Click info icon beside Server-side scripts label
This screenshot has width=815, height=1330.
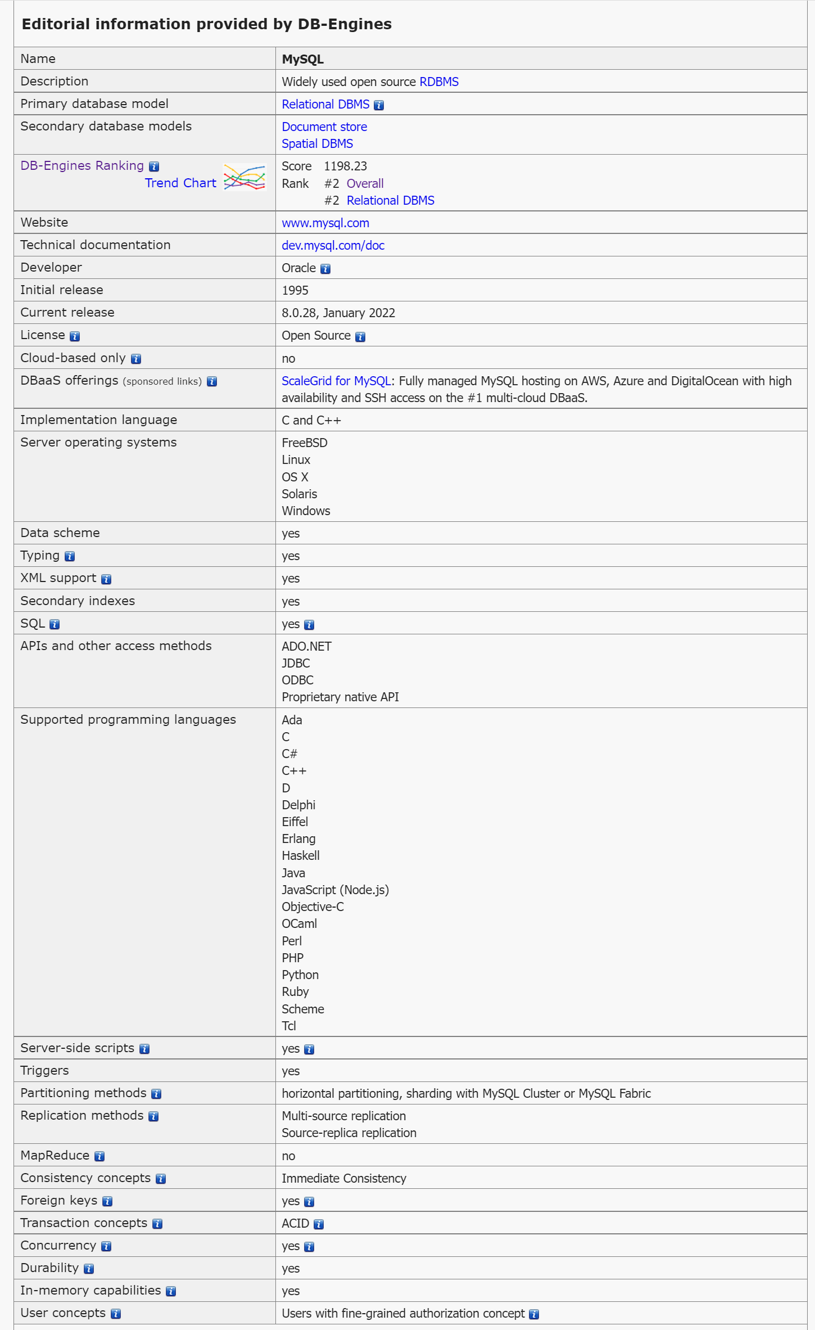144,1049
